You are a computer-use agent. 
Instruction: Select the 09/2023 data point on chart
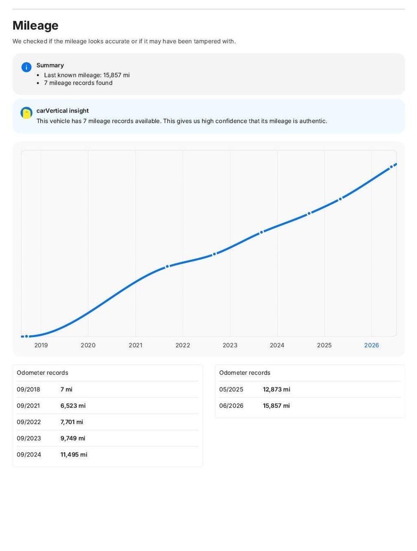[x=261, y=232]
